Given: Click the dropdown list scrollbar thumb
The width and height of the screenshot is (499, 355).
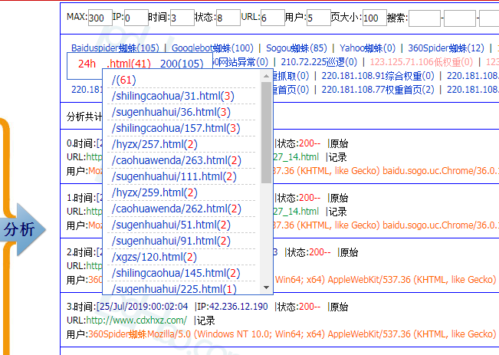Looking at the screenshot, I should [x=267, y=133].
